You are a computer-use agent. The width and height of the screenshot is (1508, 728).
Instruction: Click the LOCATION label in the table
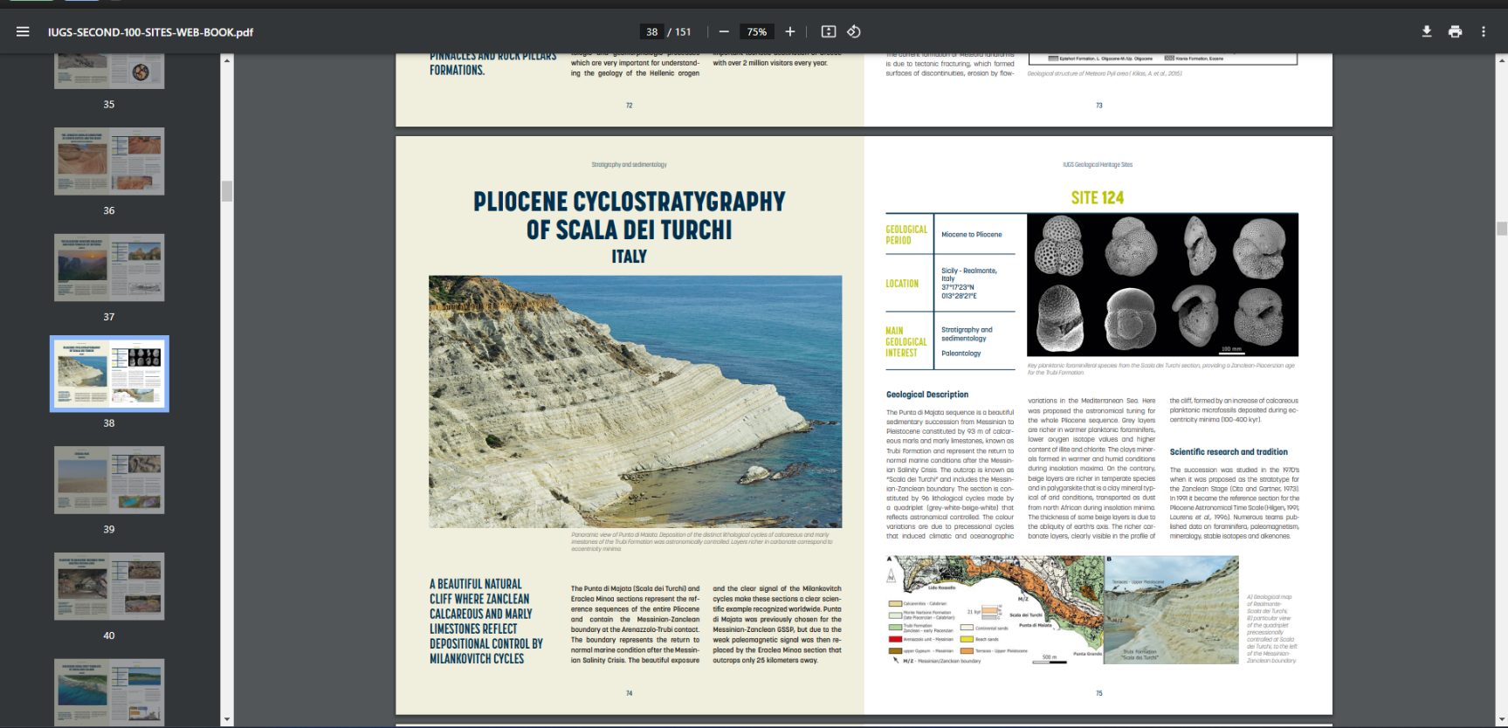coord(902,284)
